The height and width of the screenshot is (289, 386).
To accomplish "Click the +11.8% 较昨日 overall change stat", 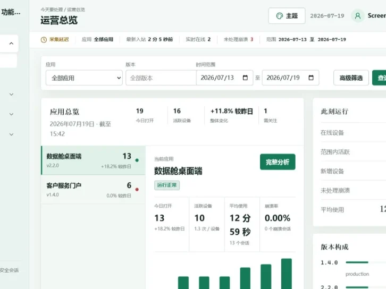I will tap(231, 116).
